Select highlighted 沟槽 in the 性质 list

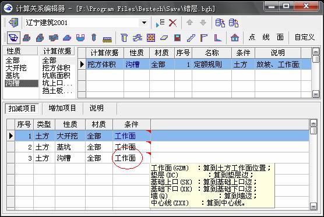tap(22, 83)
